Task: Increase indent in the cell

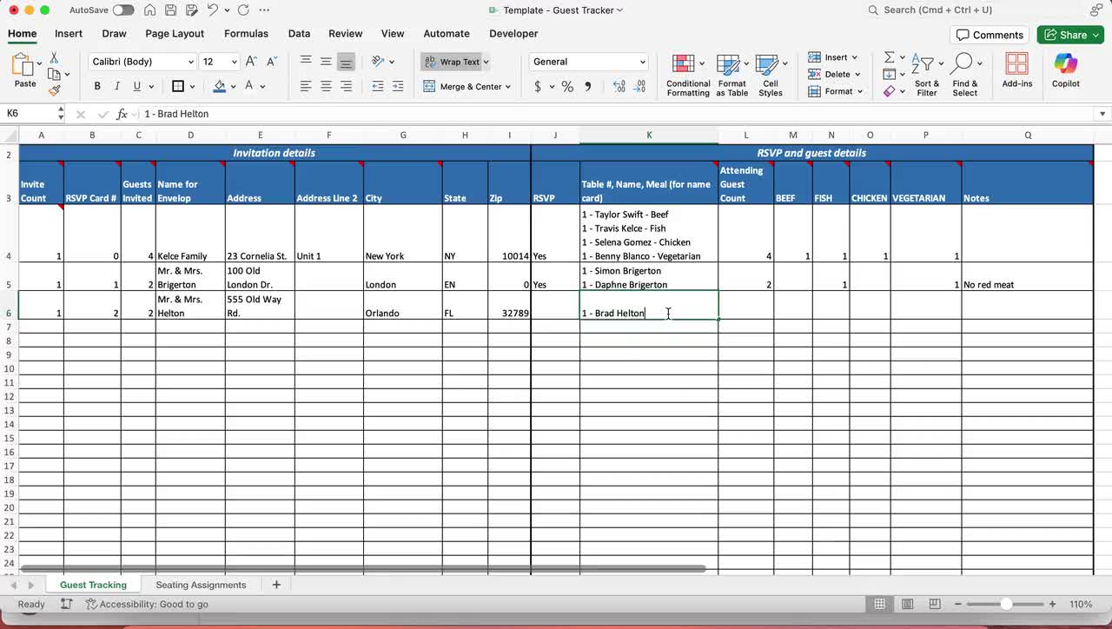Action: pos(398,86)
